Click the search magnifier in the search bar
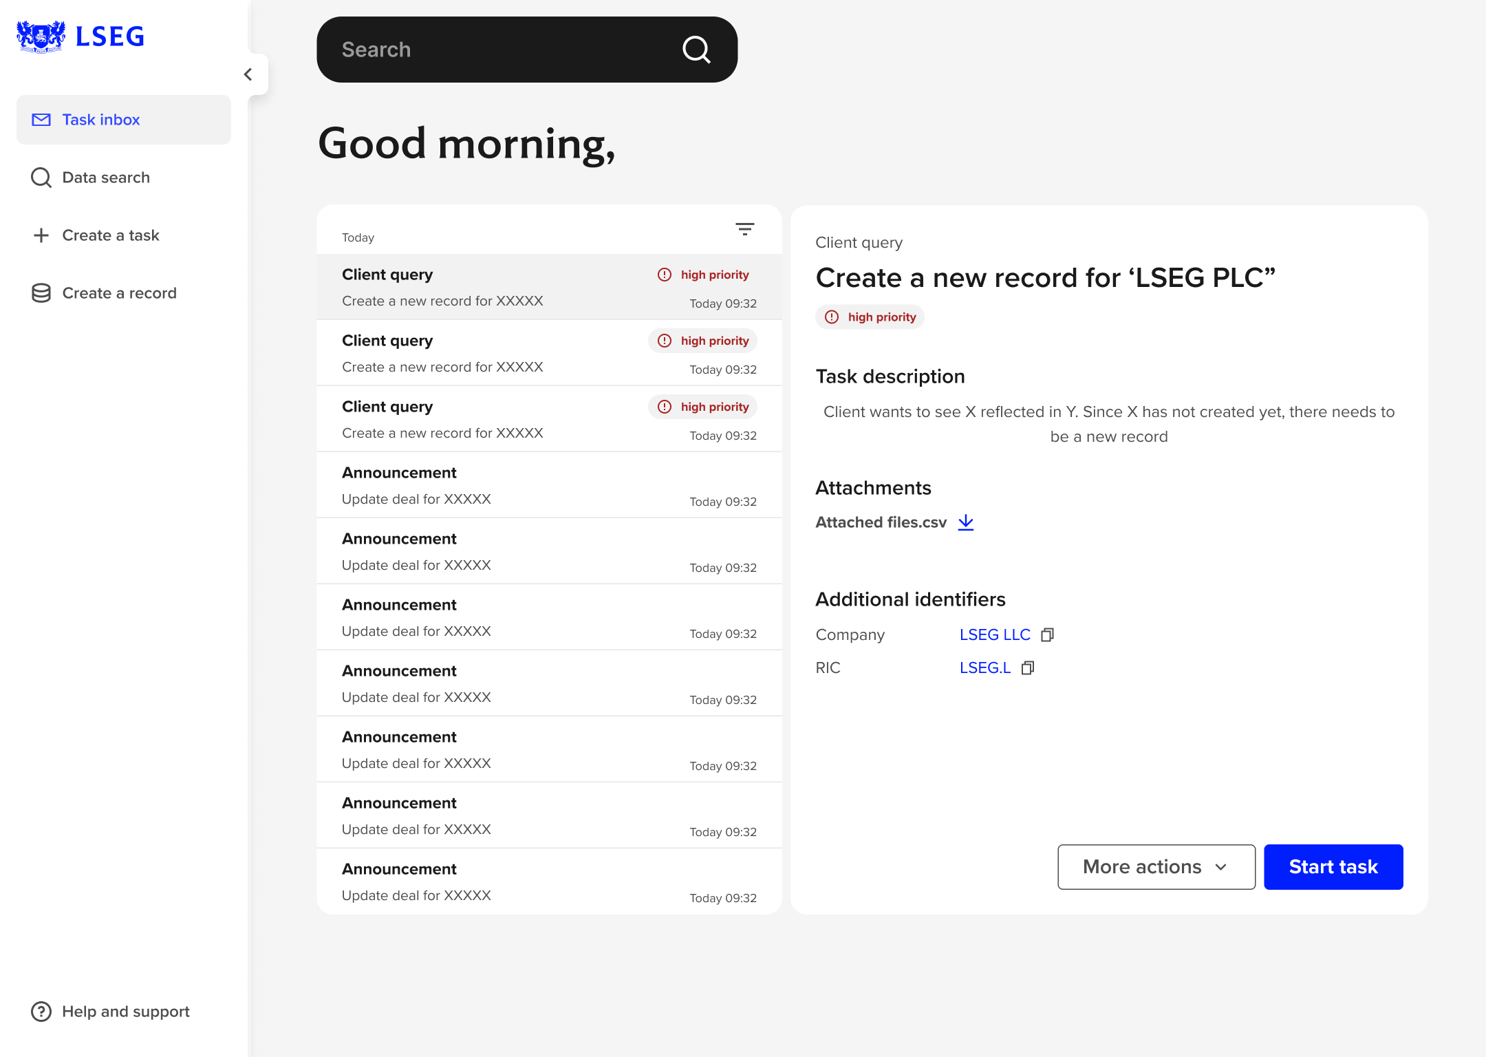This screenshot has height=1057, width=1486. [x=697, y=50]
